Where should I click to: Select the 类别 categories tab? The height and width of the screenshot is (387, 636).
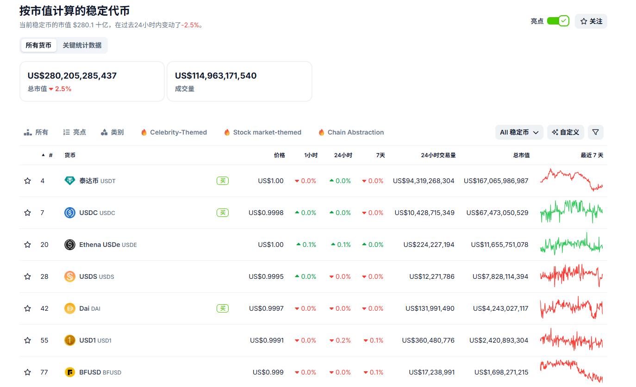pyautogui.click(x=112, y=132)
